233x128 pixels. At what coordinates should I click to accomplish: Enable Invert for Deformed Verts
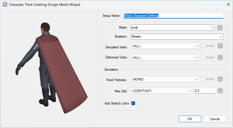(203, 57)
